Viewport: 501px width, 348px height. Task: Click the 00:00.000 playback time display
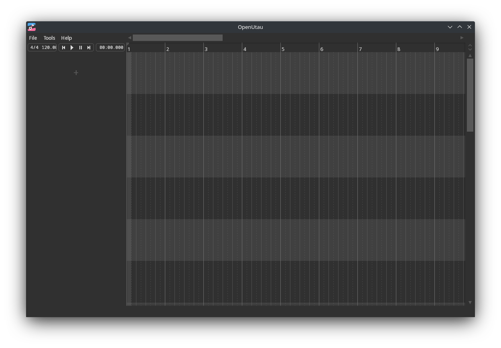[111, 47]
